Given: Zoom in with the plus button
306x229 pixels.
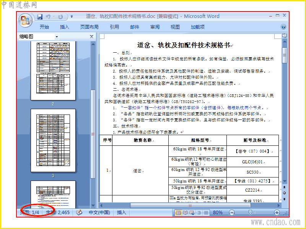Looking at the screenshot, I should pyautogui.click(x=277, y=213).
